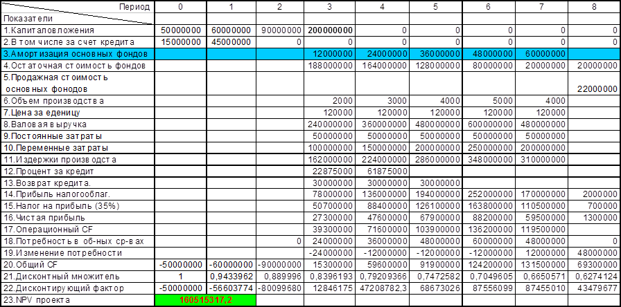This screenshot has height=307, width=621.
Task: Click the '15.Налог на прибыль (35%)' label
Action: tap(78, 207)
